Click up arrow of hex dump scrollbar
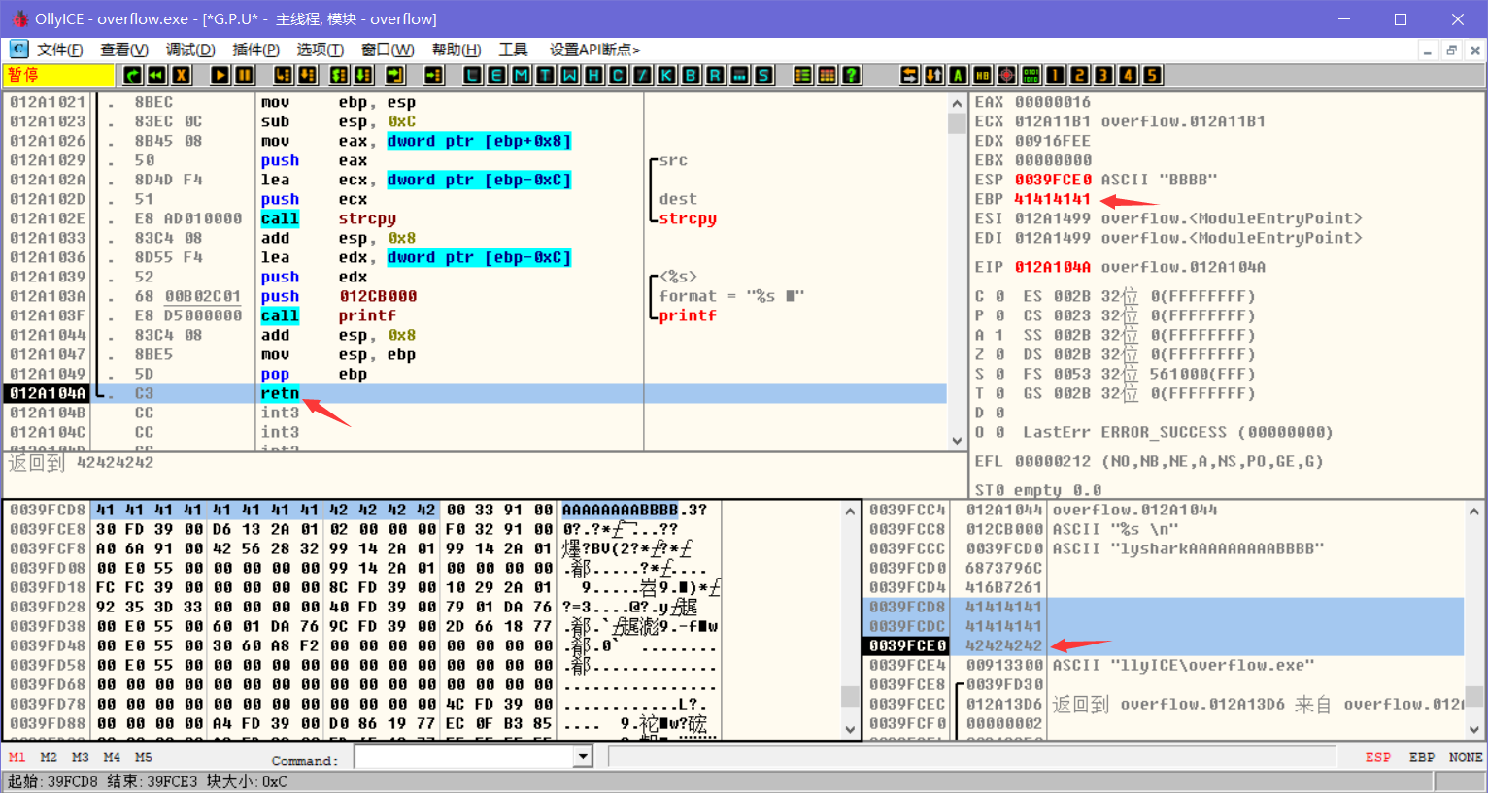Viewport: 1488px width, 793px height. 850,511
